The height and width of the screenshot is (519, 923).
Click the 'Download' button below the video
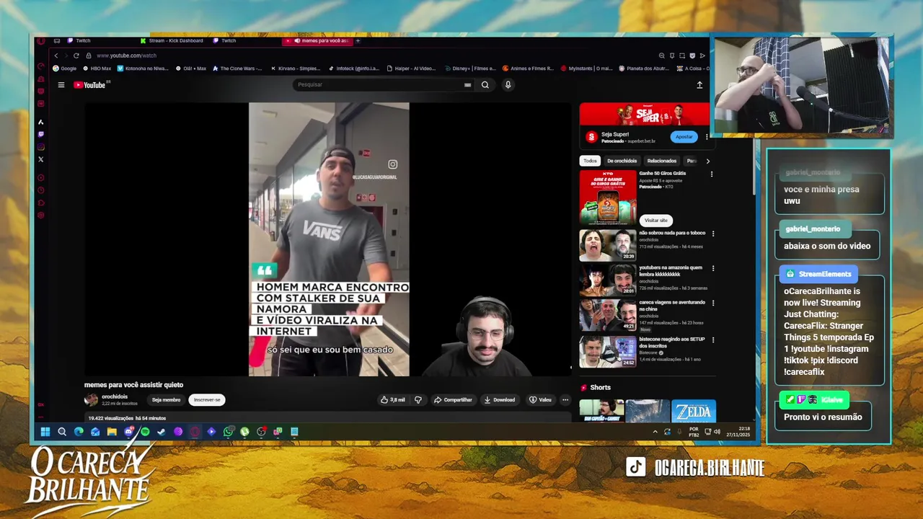click(499, 400)
